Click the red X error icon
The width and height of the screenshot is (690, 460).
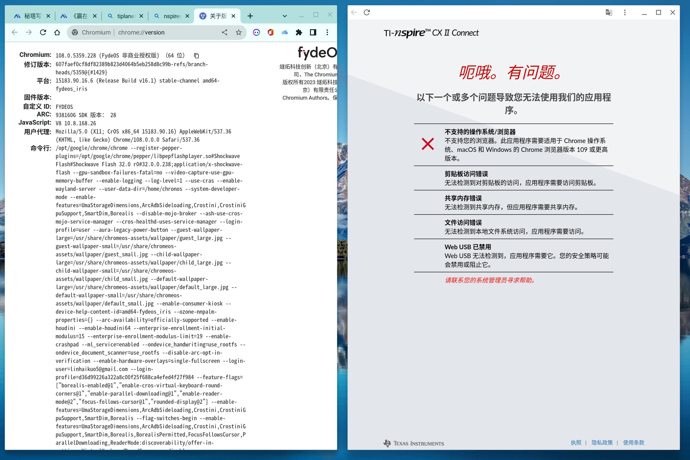(428, 144)
